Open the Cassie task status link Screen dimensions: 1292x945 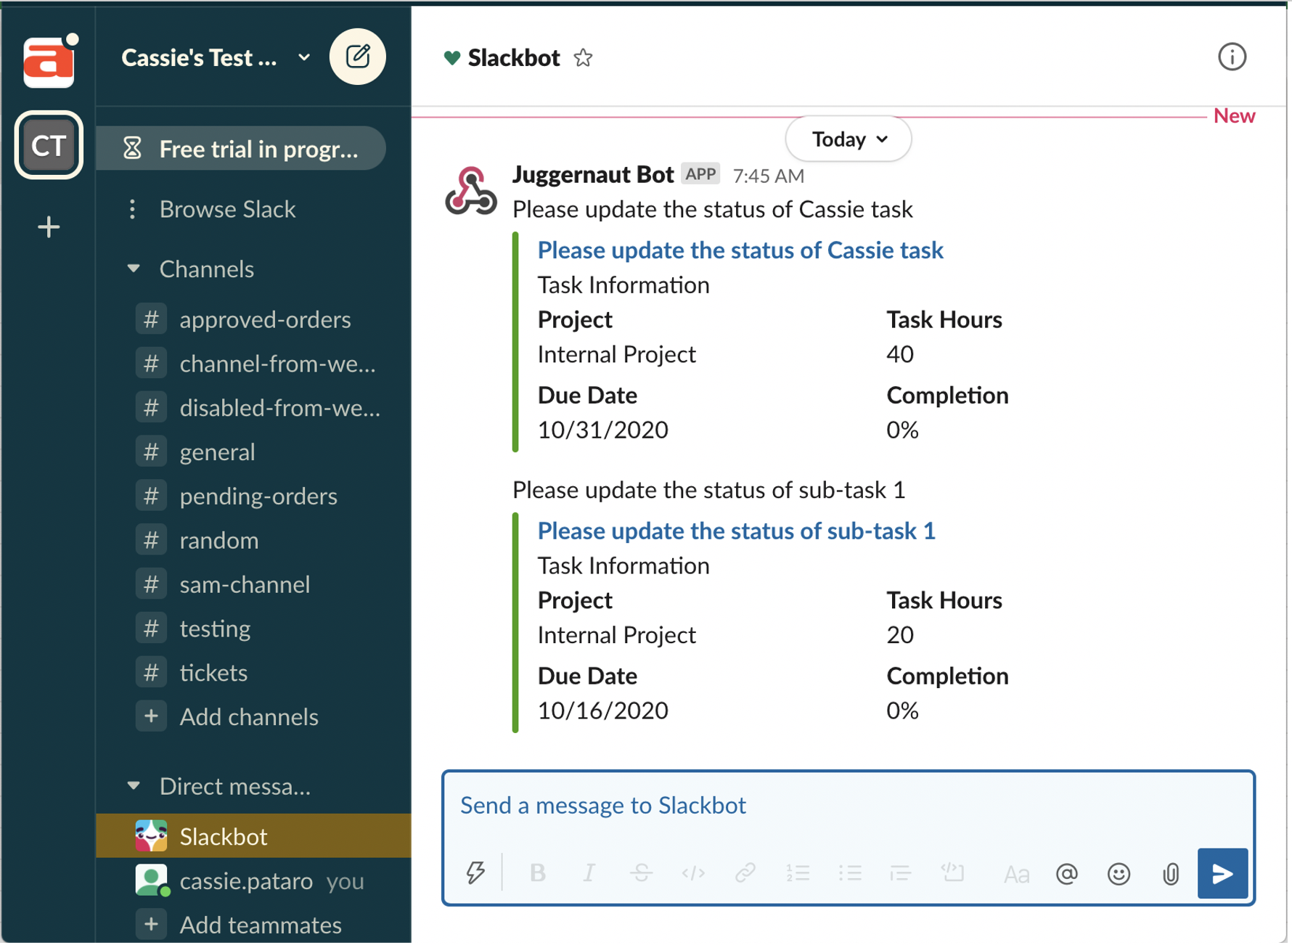click(740, 250)
